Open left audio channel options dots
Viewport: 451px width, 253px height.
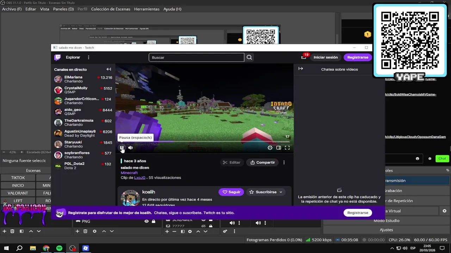(x=239, y=223)
